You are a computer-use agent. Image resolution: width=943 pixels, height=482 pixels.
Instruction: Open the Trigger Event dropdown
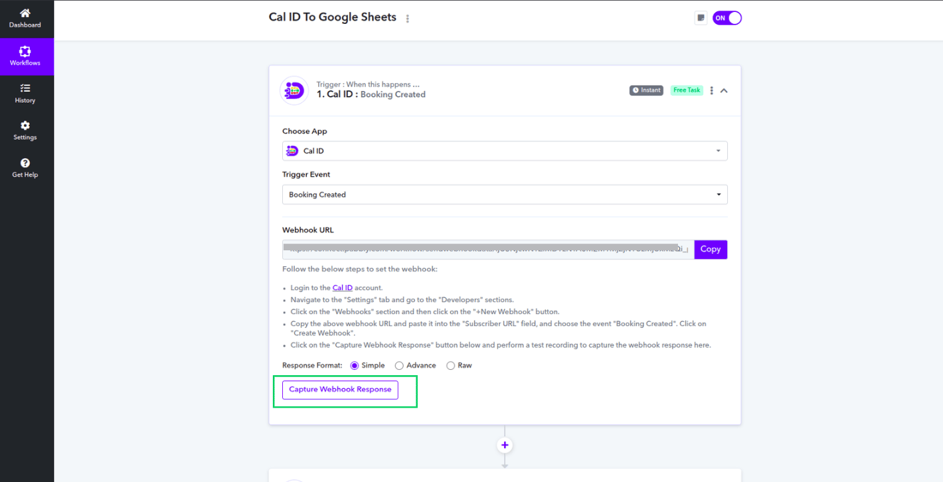point(505,195)
